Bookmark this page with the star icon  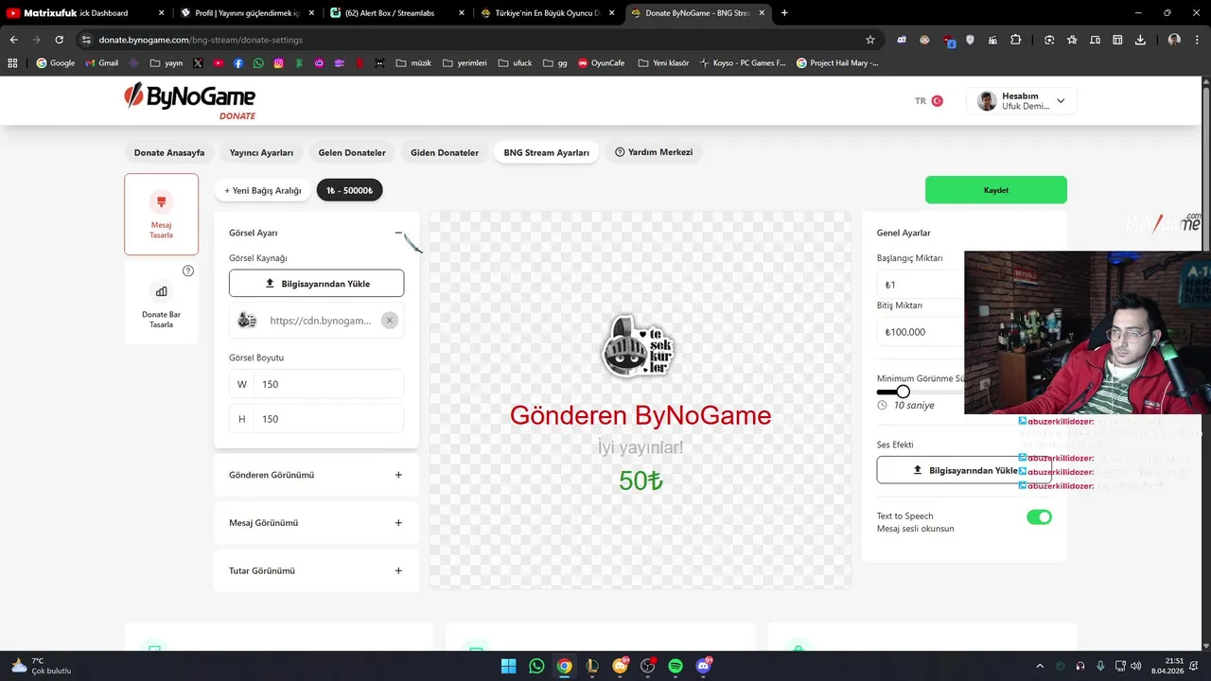coord(870,40)
